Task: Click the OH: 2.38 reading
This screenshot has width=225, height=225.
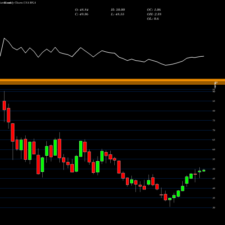Action: pyautogui.click(x=154, y=14)
